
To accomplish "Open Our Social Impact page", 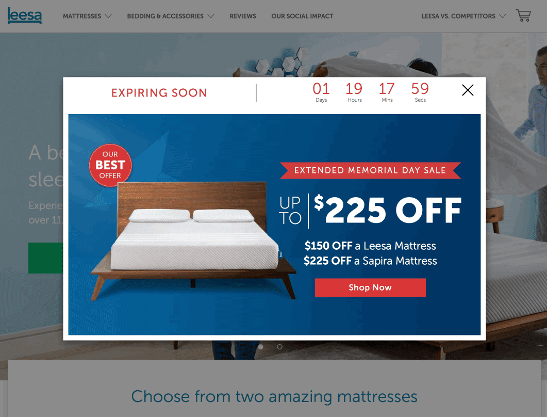I will click(x=302, y=16).
